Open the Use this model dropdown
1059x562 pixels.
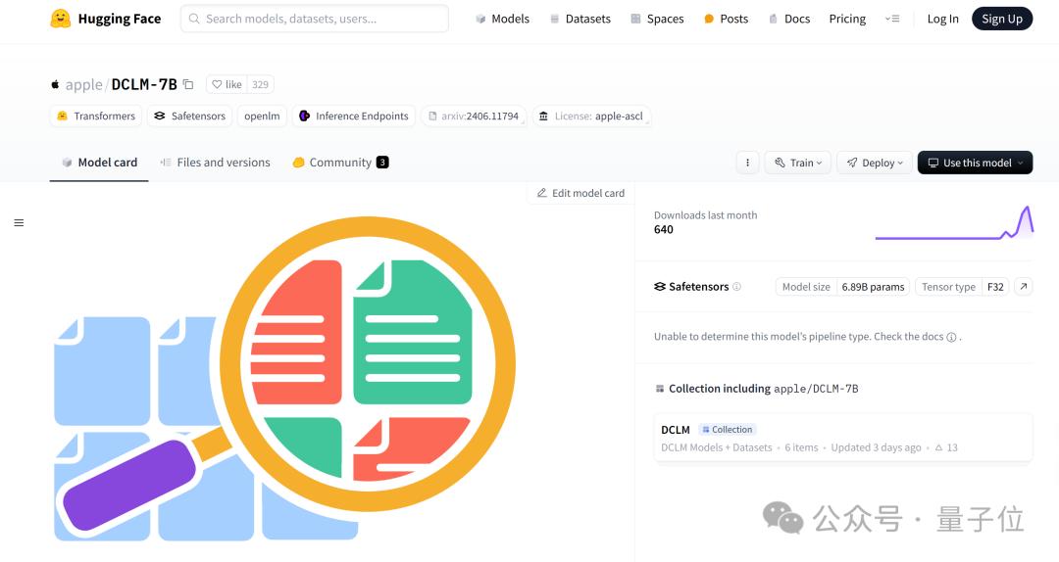click(x=975, y=163)
